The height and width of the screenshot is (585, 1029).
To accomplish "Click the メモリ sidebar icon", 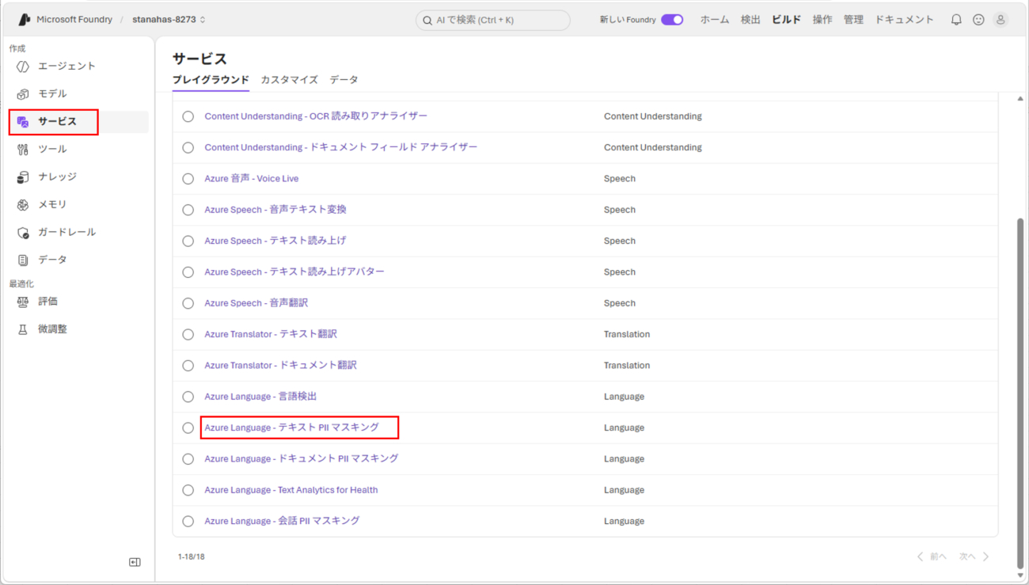I will pyautogui.click(x=23, y=205).
